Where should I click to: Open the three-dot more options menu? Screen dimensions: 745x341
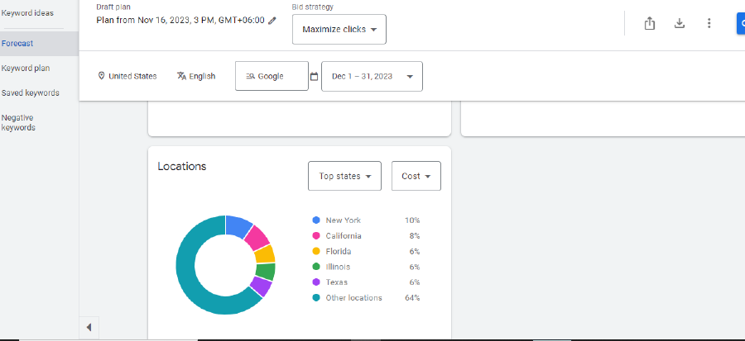(709, 23)
